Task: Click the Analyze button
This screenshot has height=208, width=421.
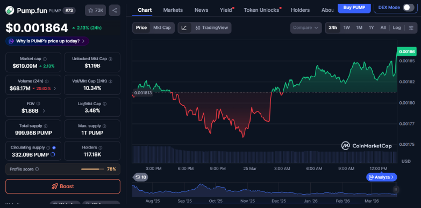Action: [382, 177]
